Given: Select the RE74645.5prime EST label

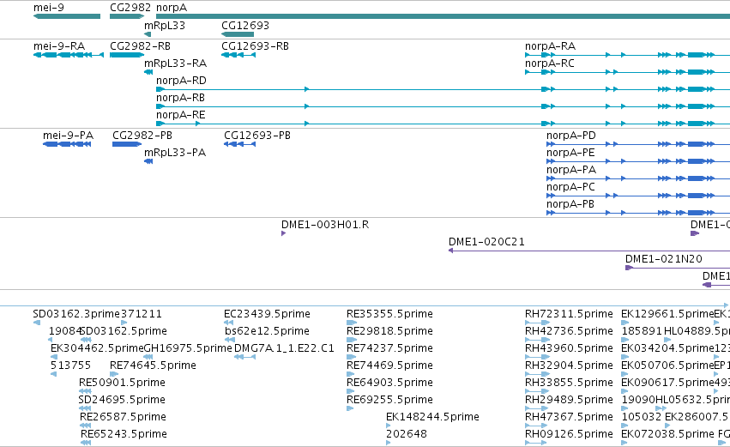Looking at the screenshot, I should pos(153,366).
